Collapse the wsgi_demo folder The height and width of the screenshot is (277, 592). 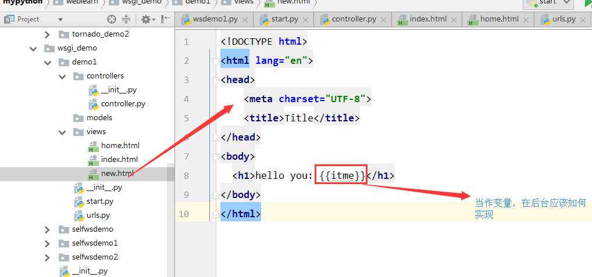point(33,48)
